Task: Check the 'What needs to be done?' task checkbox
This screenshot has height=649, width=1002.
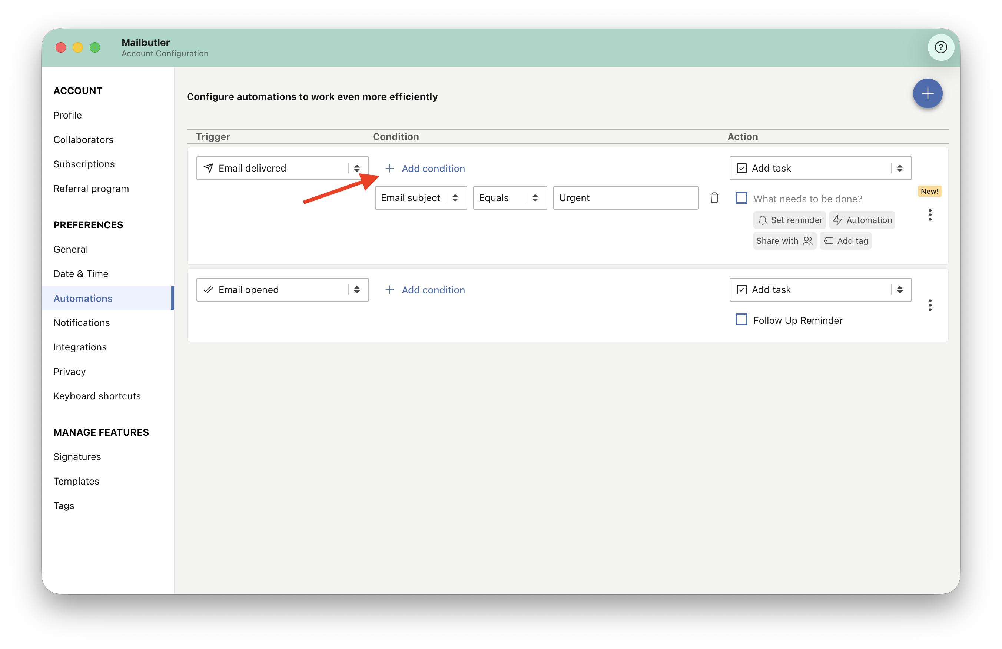Action: coord(741,198)
